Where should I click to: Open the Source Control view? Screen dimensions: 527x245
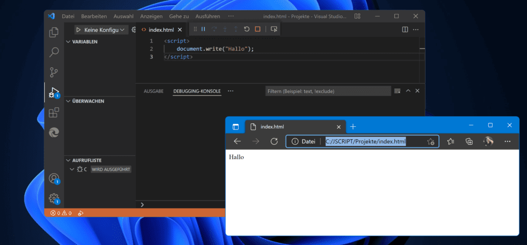pos(54,72)
